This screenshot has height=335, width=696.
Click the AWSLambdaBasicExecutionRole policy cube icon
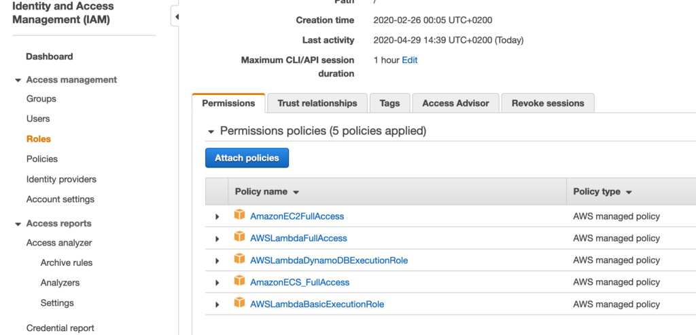[239, 302]
